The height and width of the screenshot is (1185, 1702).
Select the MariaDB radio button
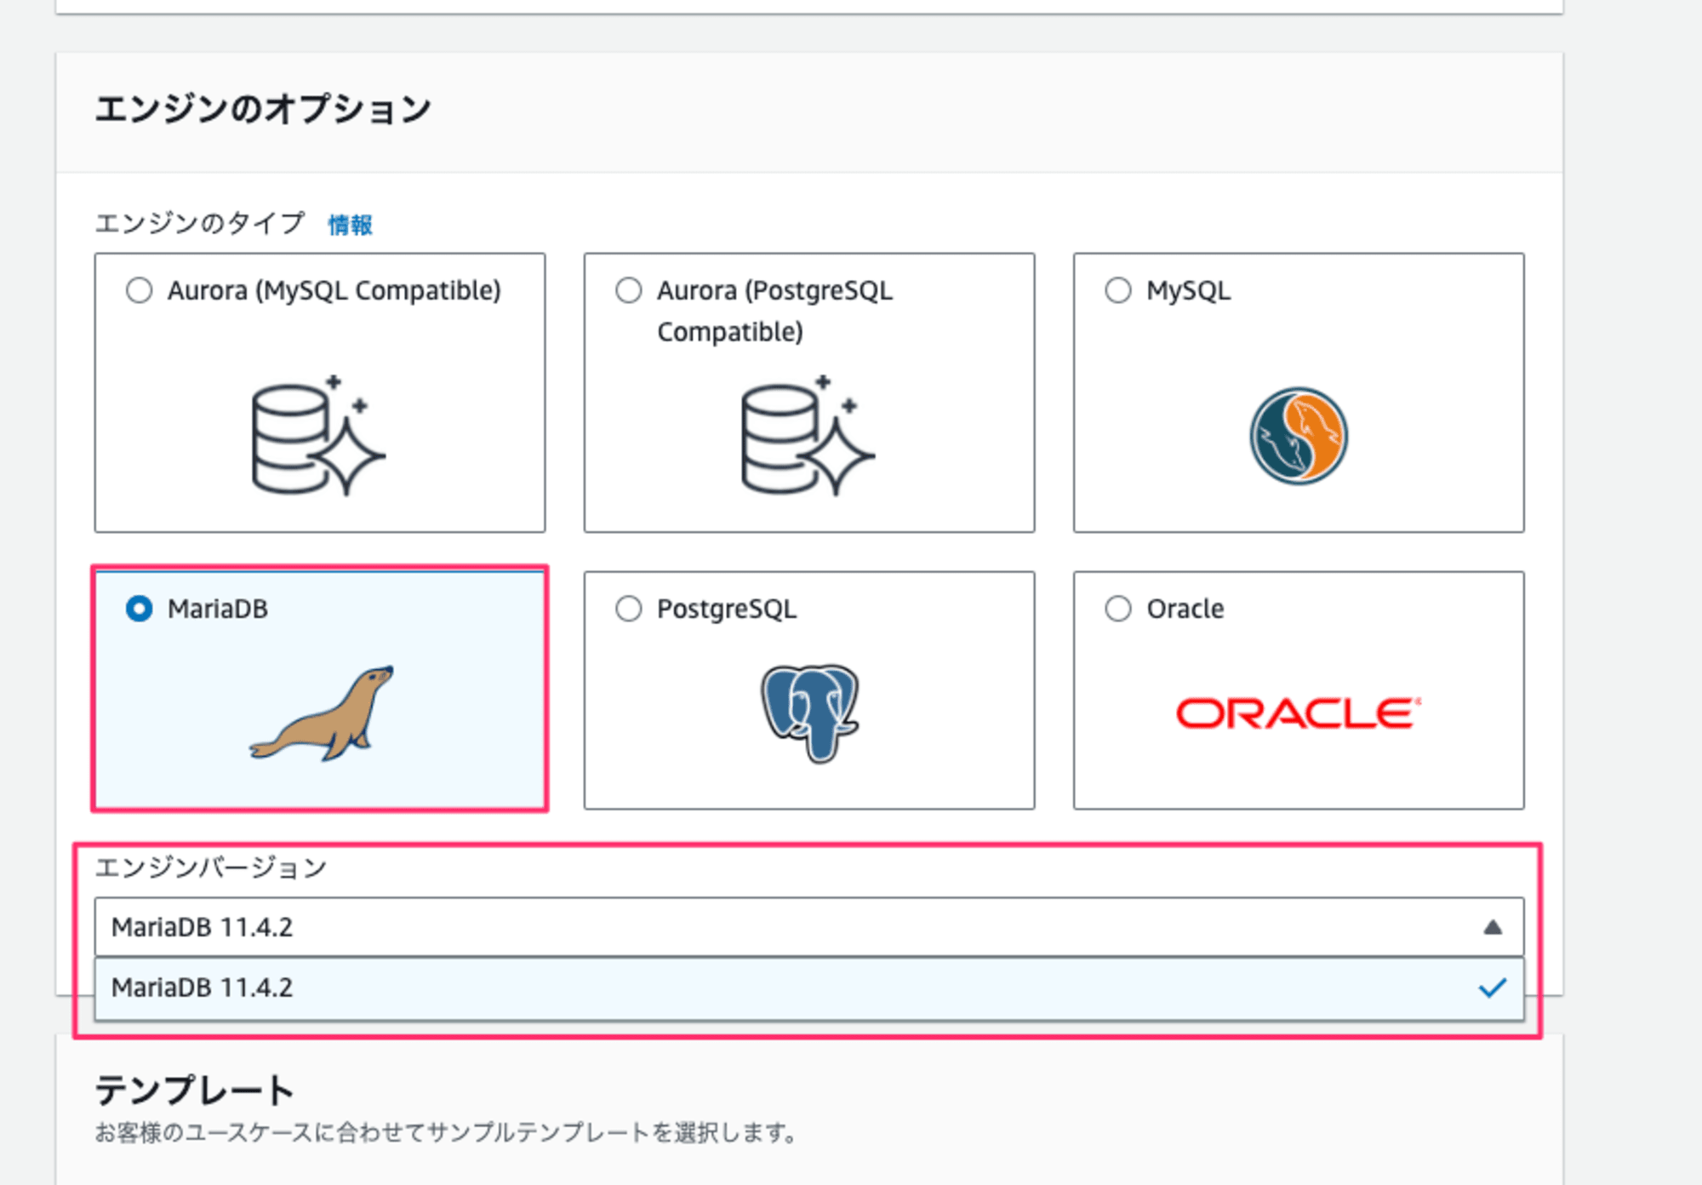(139, 609)
